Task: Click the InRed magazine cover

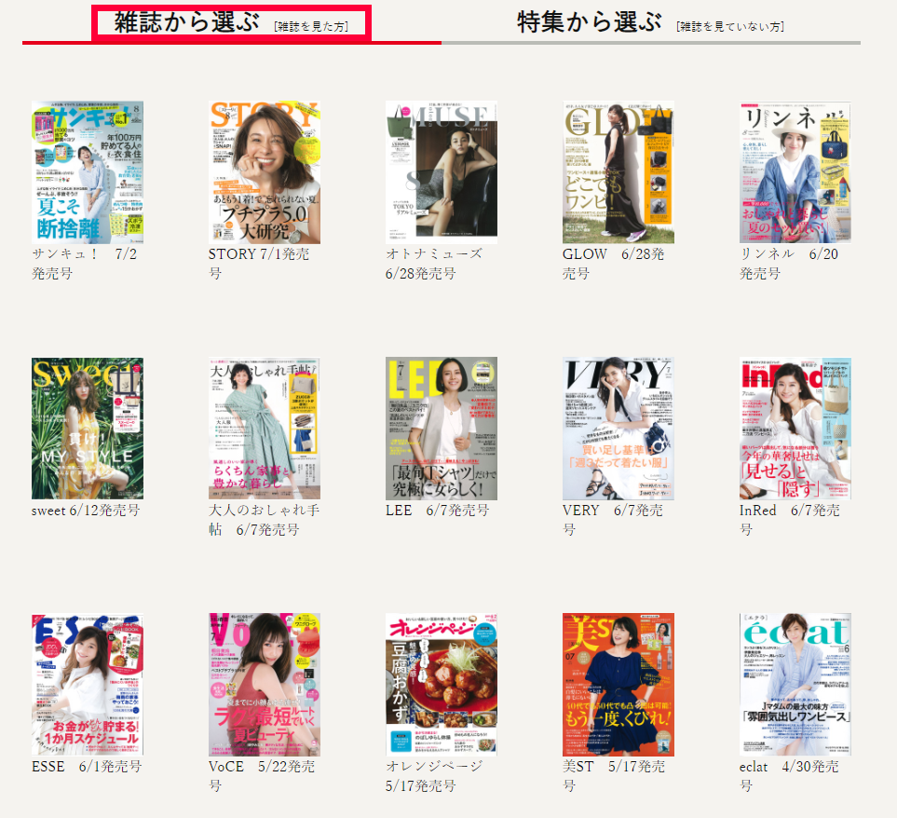Action: coord(795,428)
